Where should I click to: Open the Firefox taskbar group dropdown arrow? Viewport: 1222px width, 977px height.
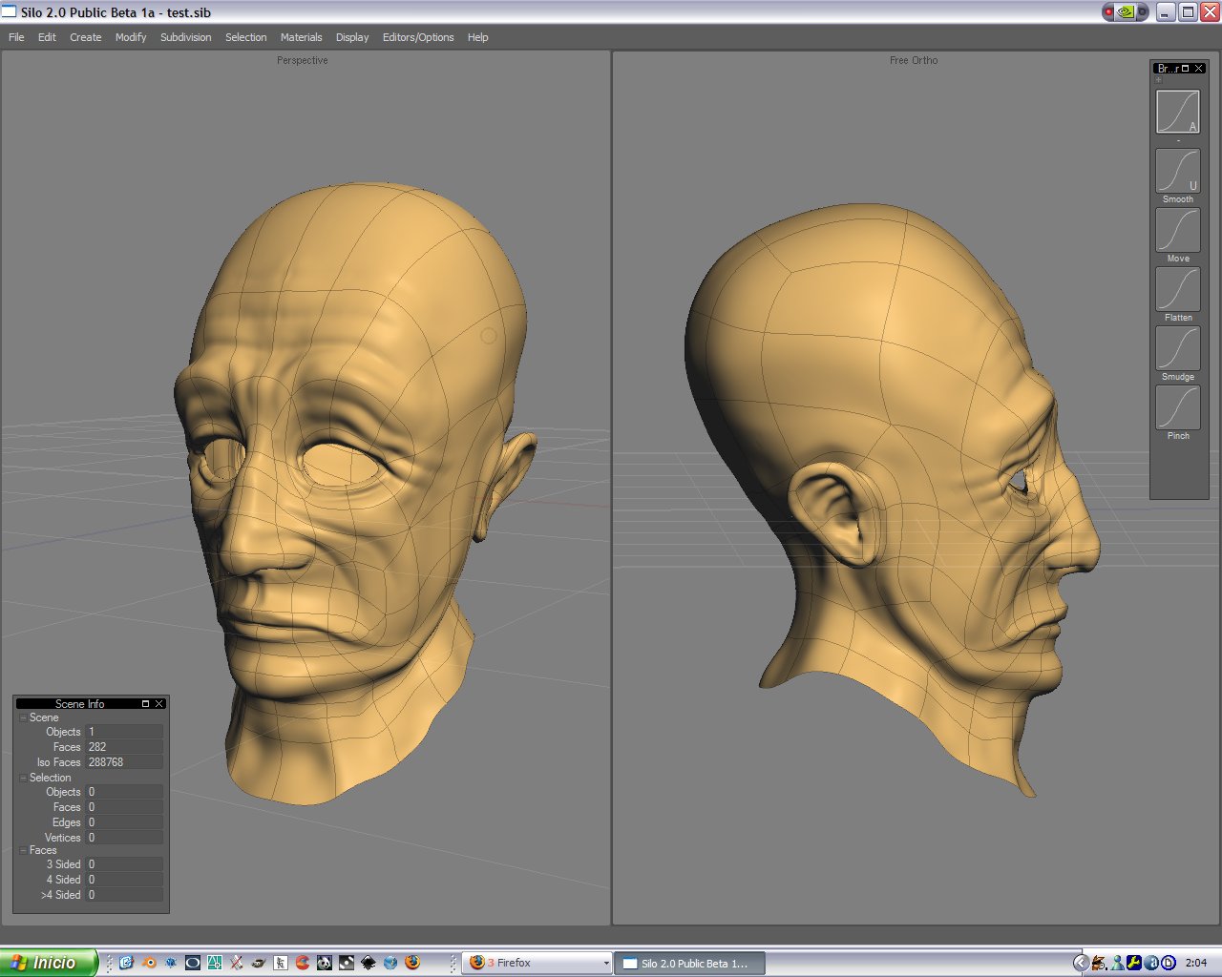[x=605, y=964]
